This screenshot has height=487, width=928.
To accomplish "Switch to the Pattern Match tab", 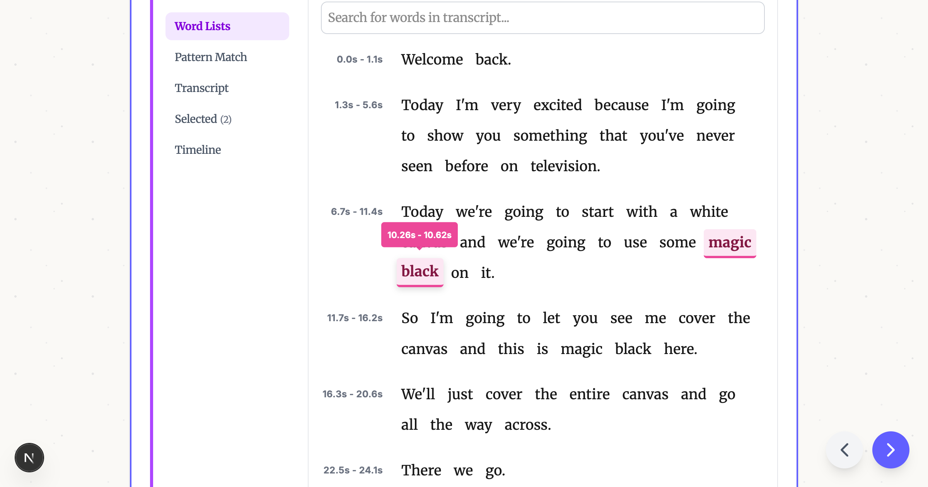I will tap(211, 57).
